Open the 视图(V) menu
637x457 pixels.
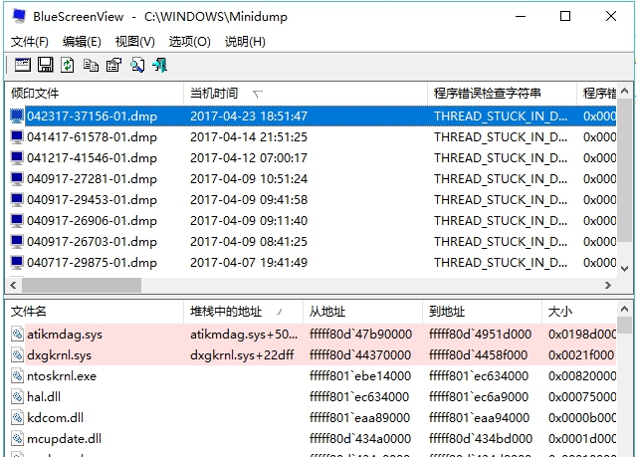[135, 42]
